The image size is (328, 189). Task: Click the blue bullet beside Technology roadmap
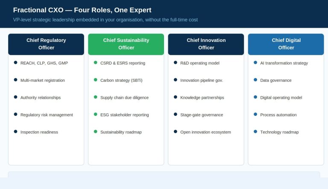tap(255, 132)
